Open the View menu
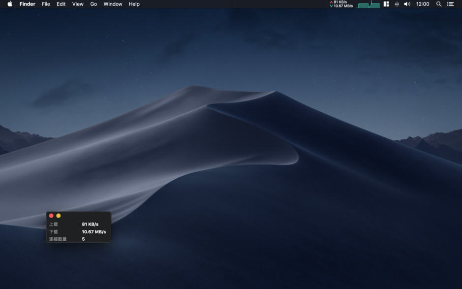 [x=77, y=4]
